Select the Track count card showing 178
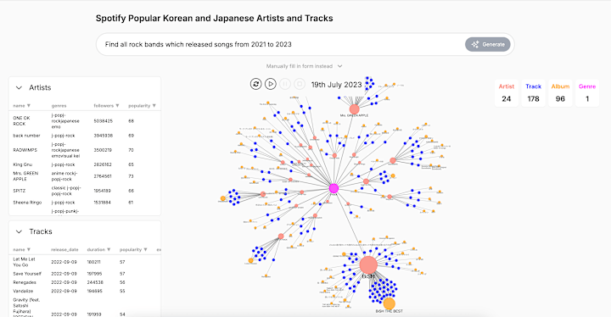The image size is (611, 317). click(534, 93)
